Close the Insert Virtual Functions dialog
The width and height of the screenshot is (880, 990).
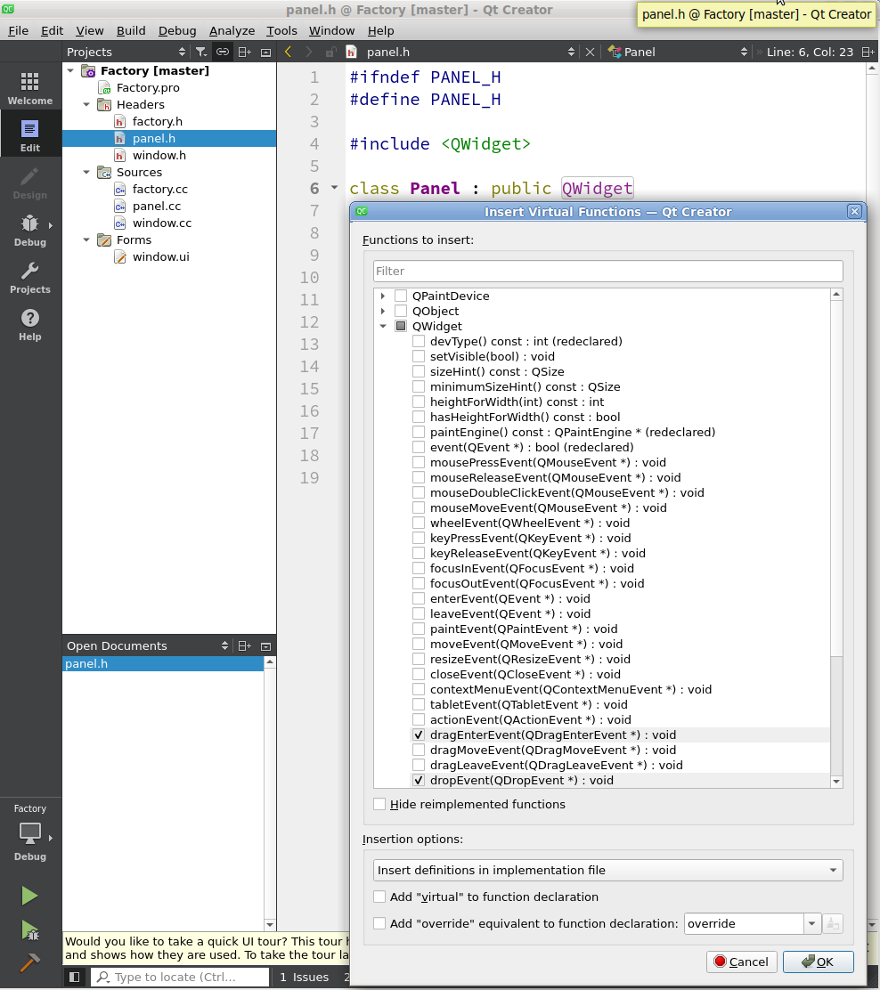pos(854,212)
